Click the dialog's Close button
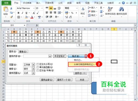Screen dimensions: 138x101 coord(82,80)
